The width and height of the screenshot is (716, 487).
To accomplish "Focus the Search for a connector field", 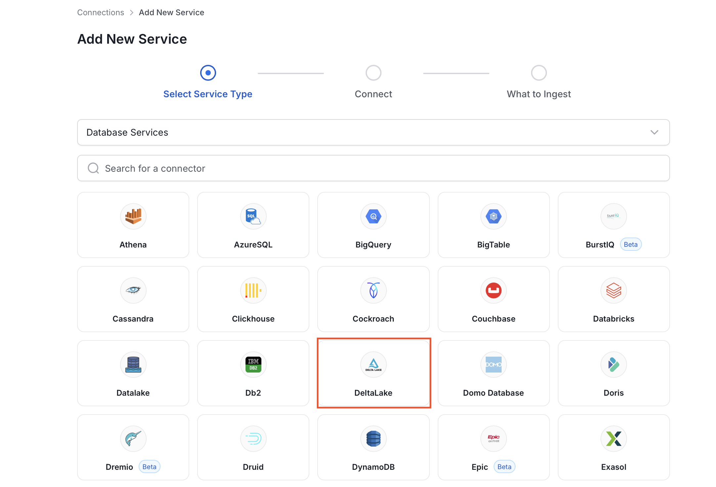I will (x=373, y=168).
